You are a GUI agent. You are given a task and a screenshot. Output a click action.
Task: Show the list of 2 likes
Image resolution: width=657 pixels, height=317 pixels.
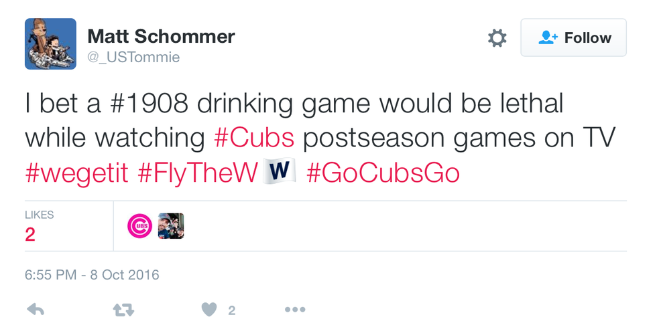coord(38,227)
